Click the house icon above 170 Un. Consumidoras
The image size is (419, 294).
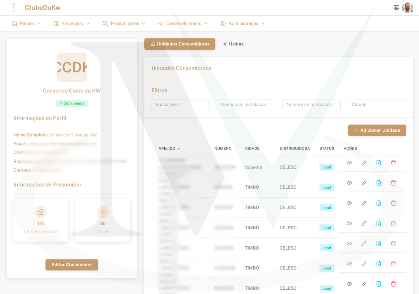click(x=41, y=212)
